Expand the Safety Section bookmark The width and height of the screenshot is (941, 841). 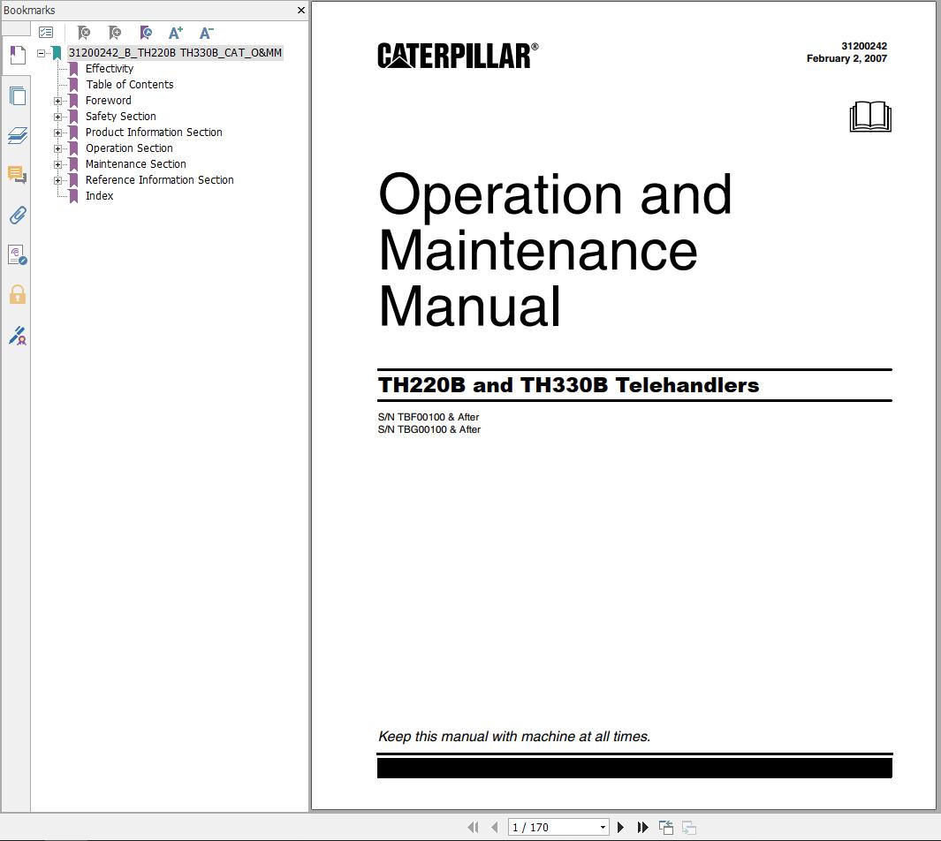[57, 116]
